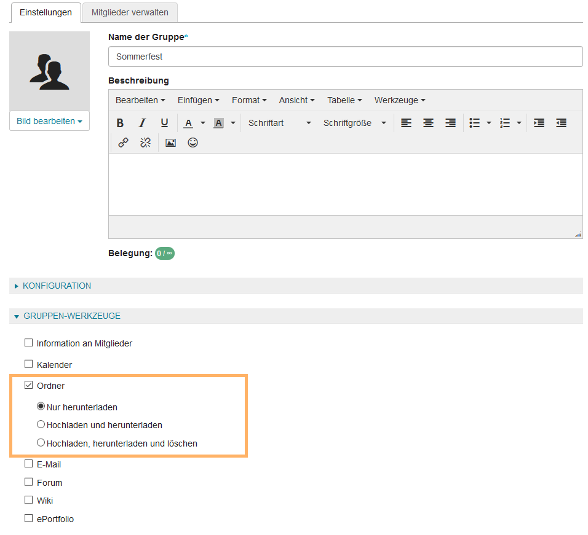Center align the description text
The width and height of the screenshot is (588, 535).
(x=428, y=123)
